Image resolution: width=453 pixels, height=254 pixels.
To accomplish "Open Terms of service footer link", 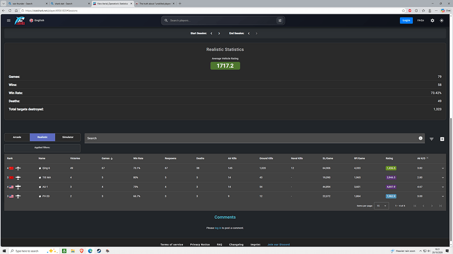I will click(172, 245).
